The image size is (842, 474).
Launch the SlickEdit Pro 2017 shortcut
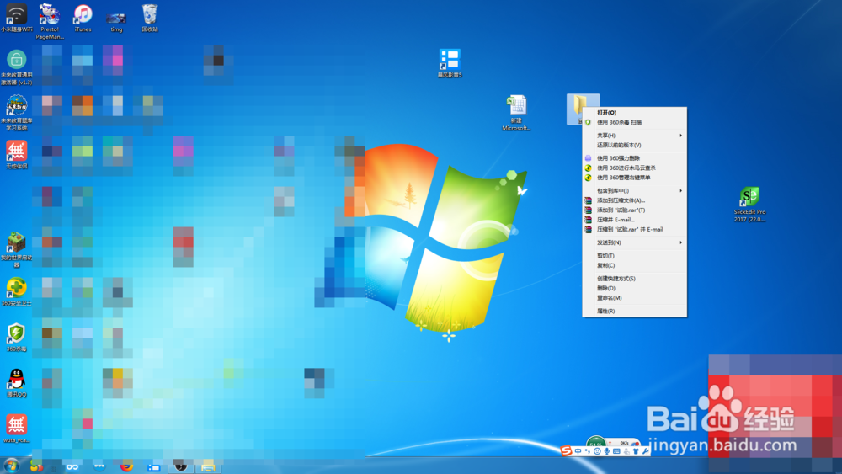[749, 204]
